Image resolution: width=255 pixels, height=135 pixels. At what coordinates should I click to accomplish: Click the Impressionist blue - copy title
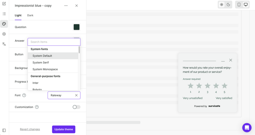tap(33, 5)
